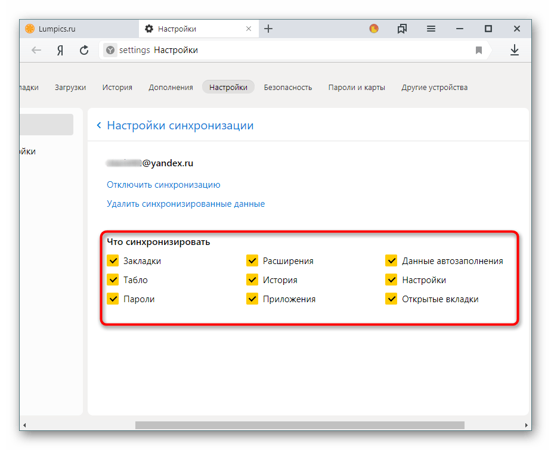The image size is (551, 450).
Task: Reload the page with refresh icon
Action: tap(84, 51)
